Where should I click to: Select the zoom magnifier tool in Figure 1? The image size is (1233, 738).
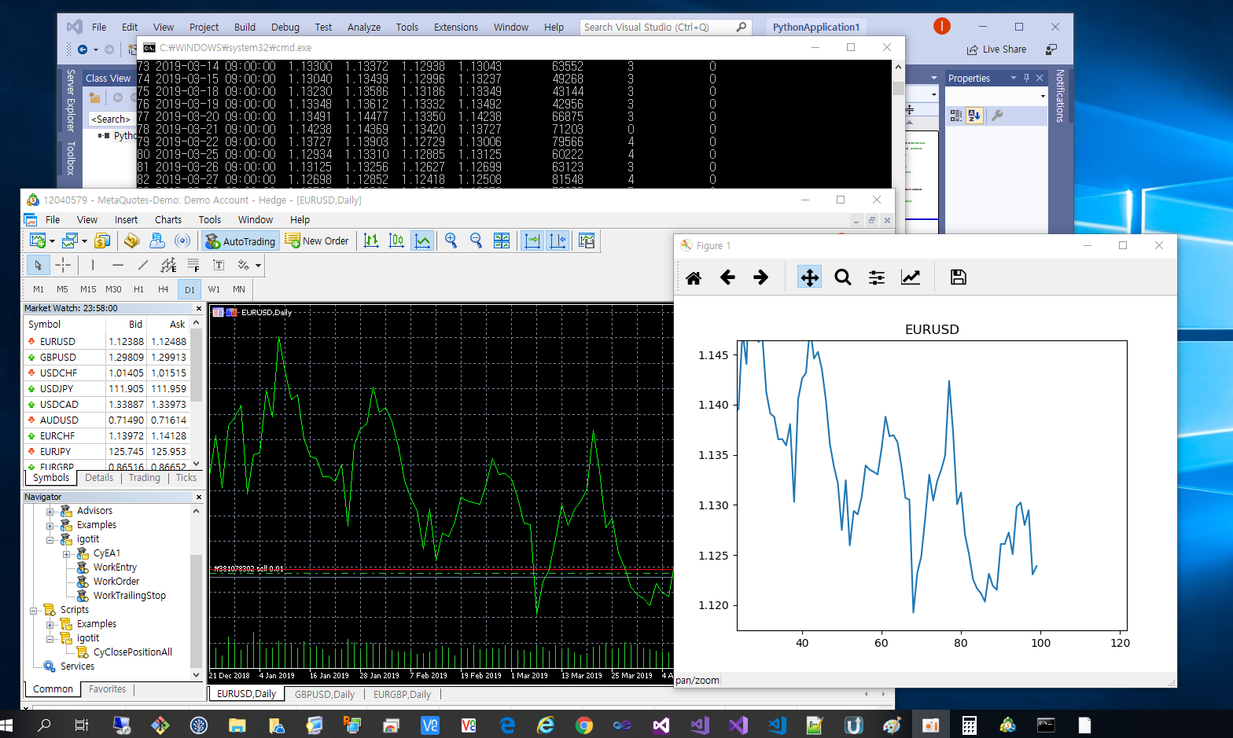click(843, 277)
